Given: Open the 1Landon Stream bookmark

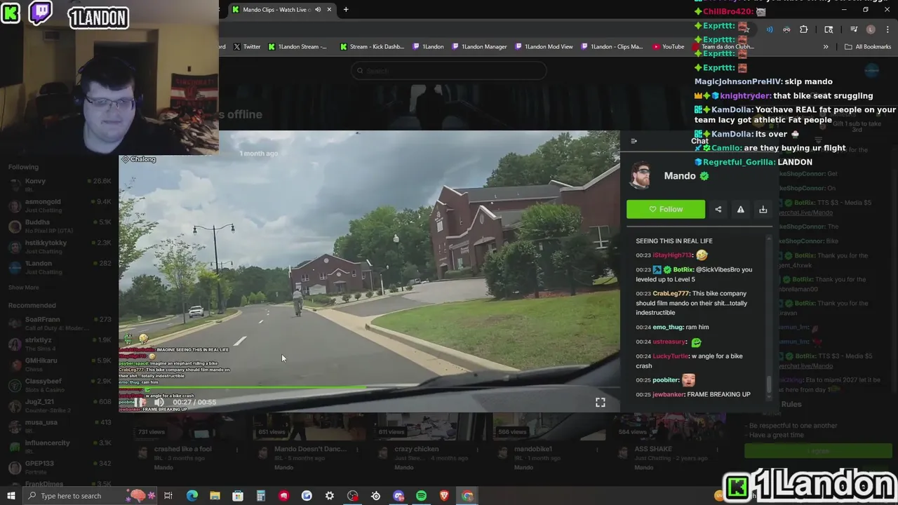Looking at the screenshot, I should [297, 46].
